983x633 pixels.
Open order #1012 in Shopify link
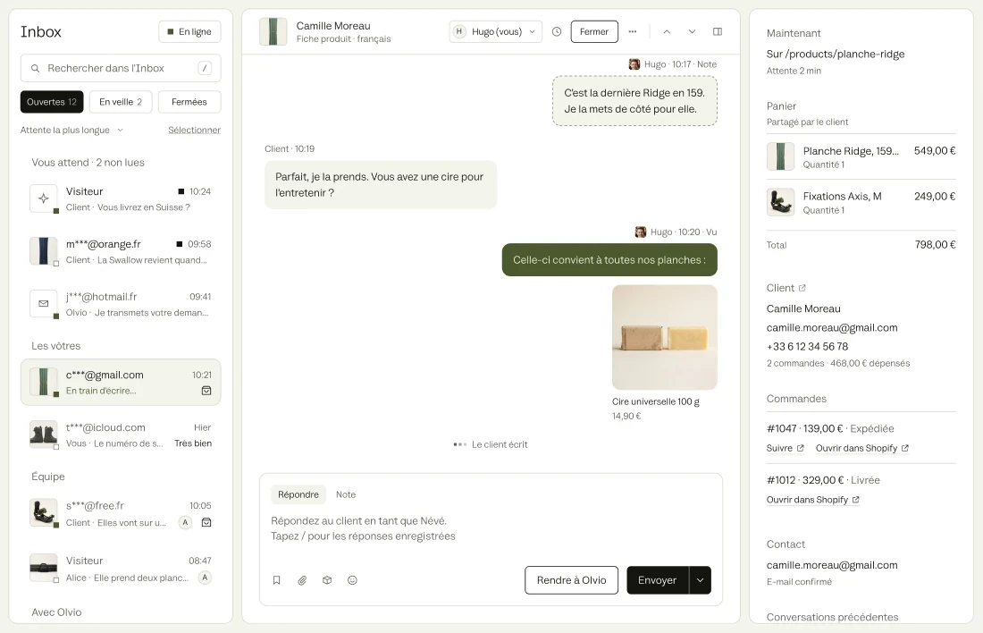click(812, 500)
